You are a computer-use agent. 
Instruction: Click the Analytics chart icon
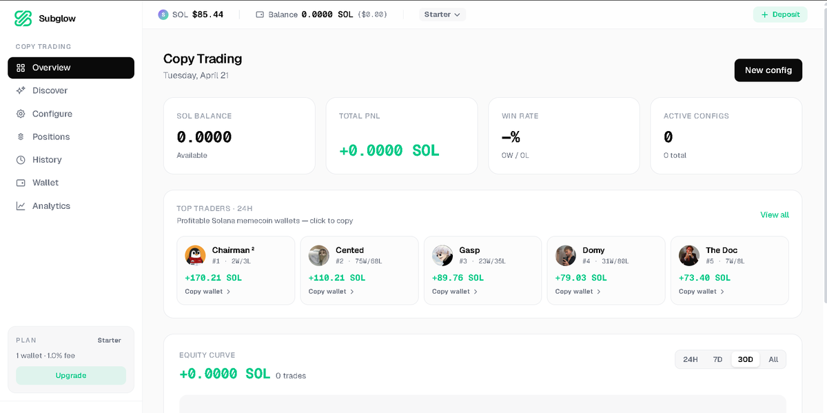tap(21, 205)
